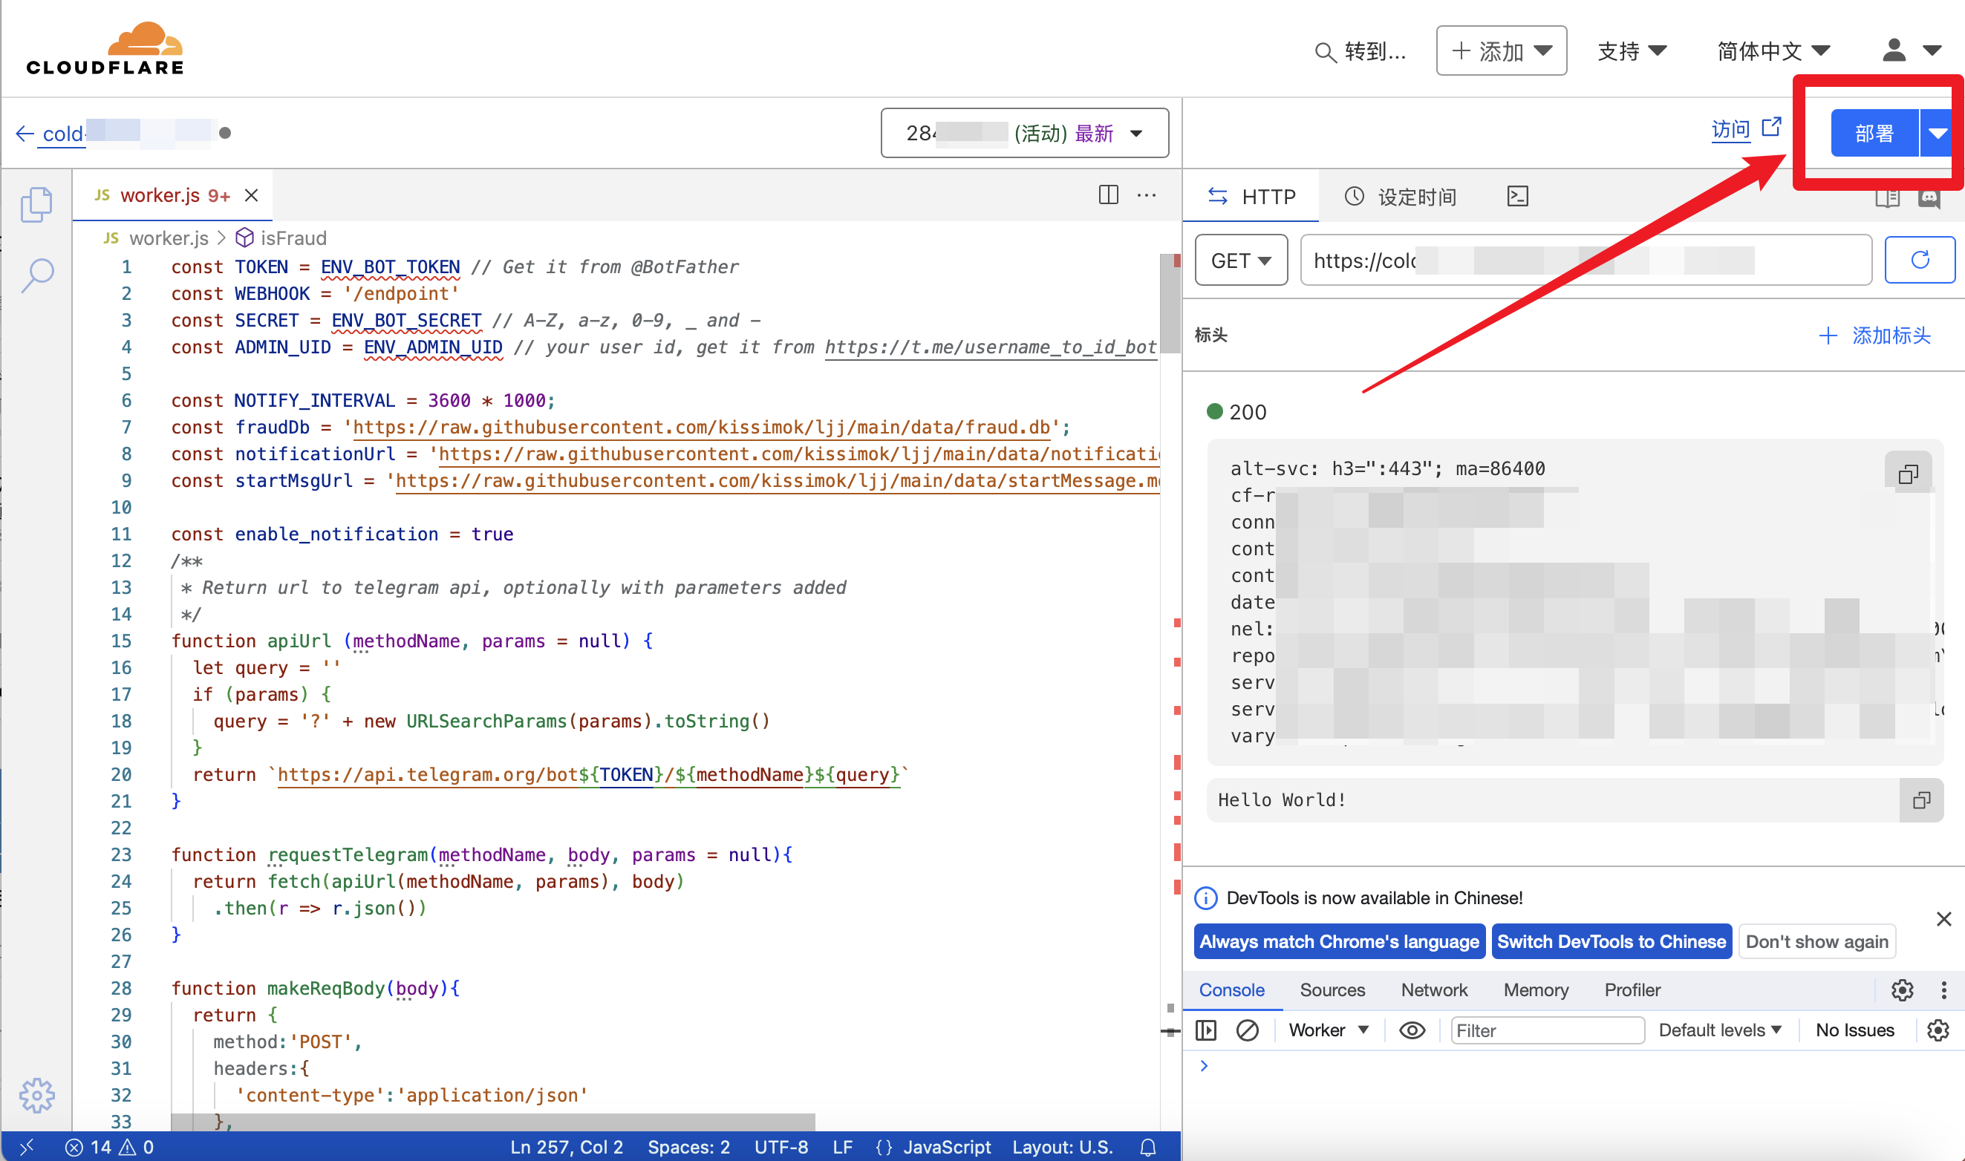Select the Profiler DevTools tab
Image resolution: width=1965 pixels, height=1161 pixels.
1632,990
